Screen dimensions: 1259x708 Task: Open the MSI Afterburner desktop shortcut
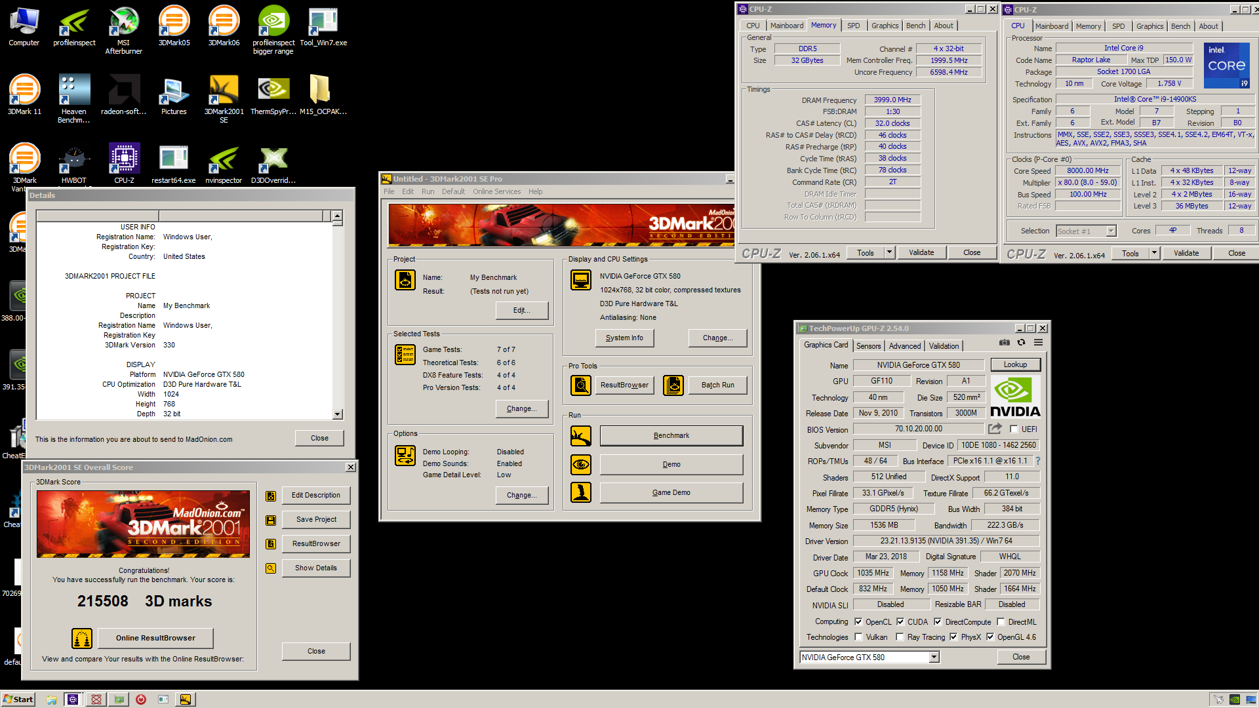[x=124, y=29]
